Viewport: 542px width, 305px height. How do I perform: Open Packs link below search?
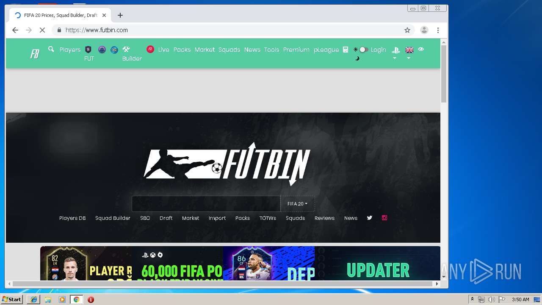pos(243,218)
